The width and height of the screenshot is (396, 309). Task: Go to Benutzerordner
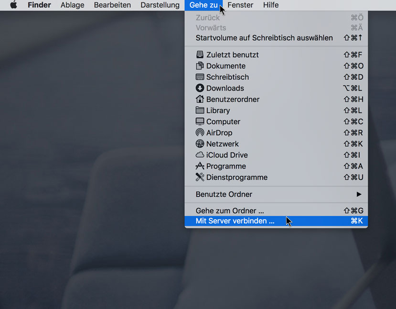click(276, 99)
